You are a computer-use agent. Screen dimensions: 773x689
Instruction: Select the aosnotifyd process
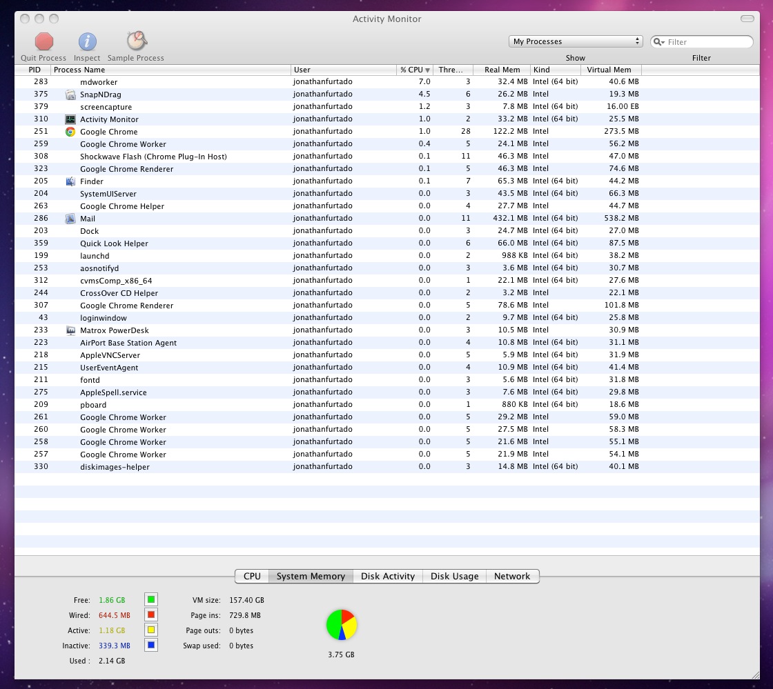[x=387, y=268]
